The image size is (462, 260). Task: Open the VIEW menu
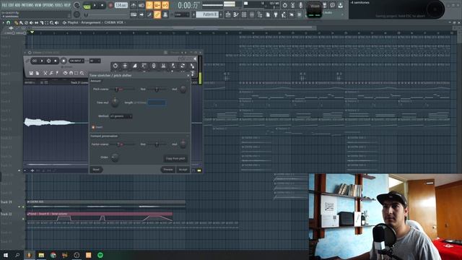38,5
